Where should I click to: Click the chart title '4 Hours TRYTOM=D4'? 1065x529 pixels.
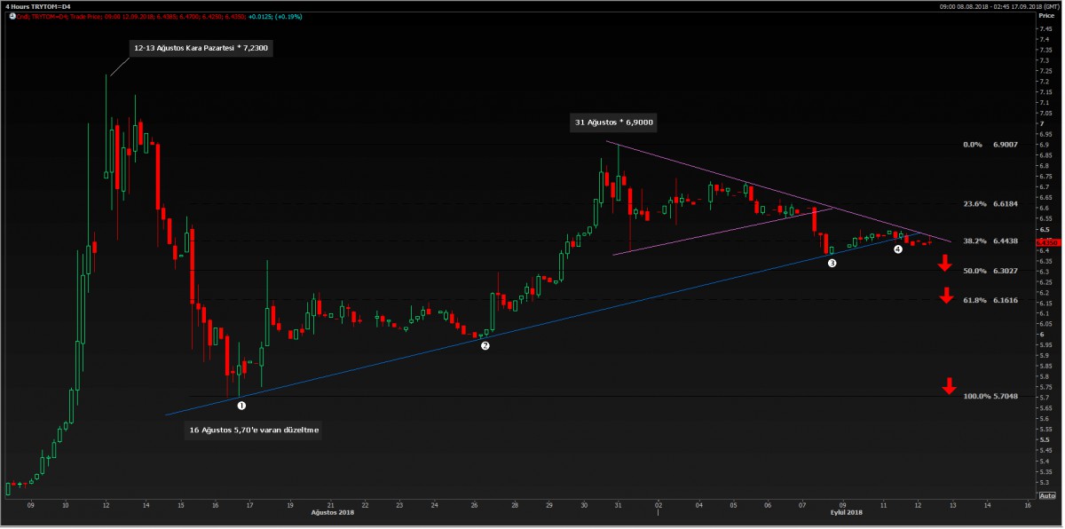(37, 7)
